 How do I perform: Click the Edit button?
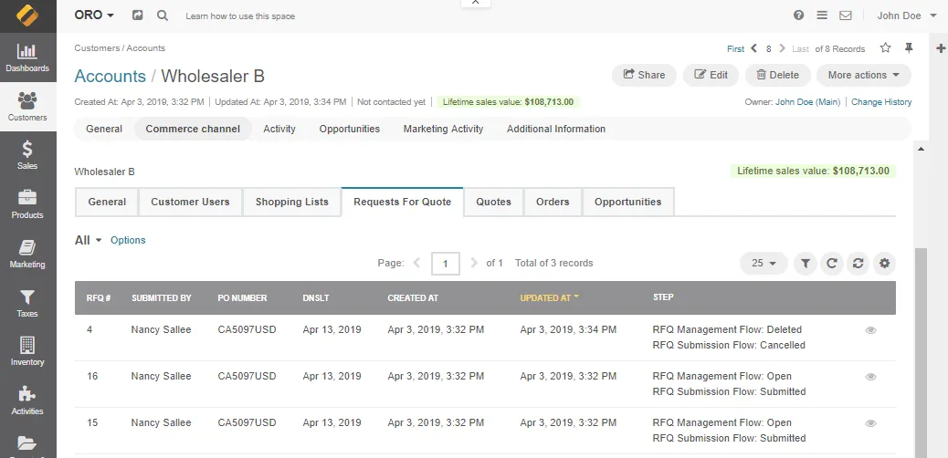coord(711,75)
